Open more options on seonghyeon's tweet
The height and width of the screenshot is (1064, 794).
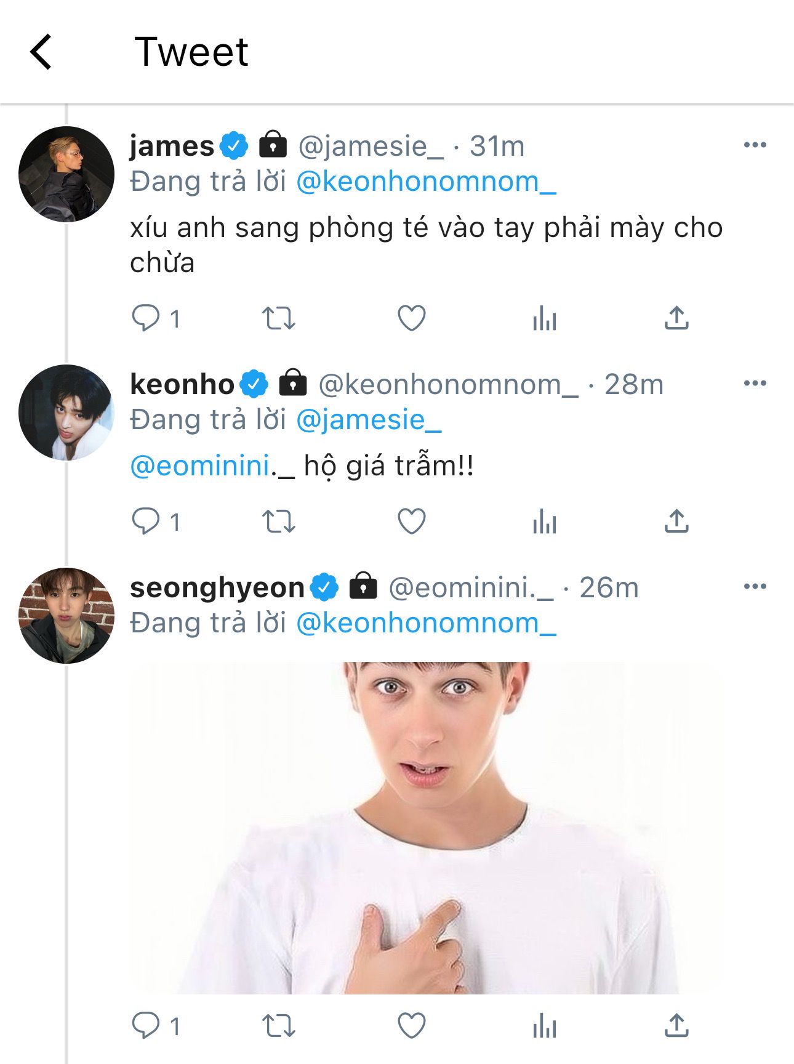755,586
